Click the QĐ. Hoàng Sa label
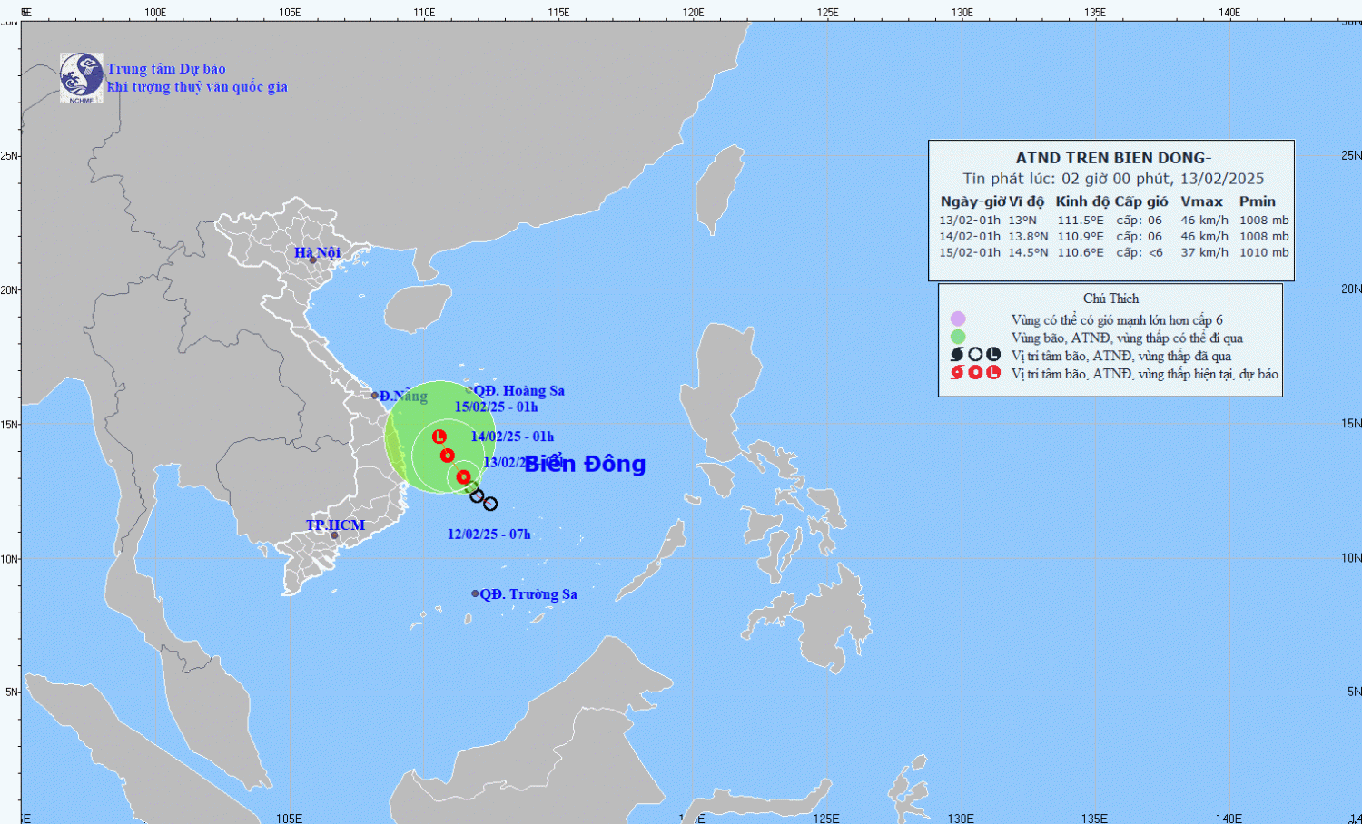The image size is (1362, 824). (518, 391)
